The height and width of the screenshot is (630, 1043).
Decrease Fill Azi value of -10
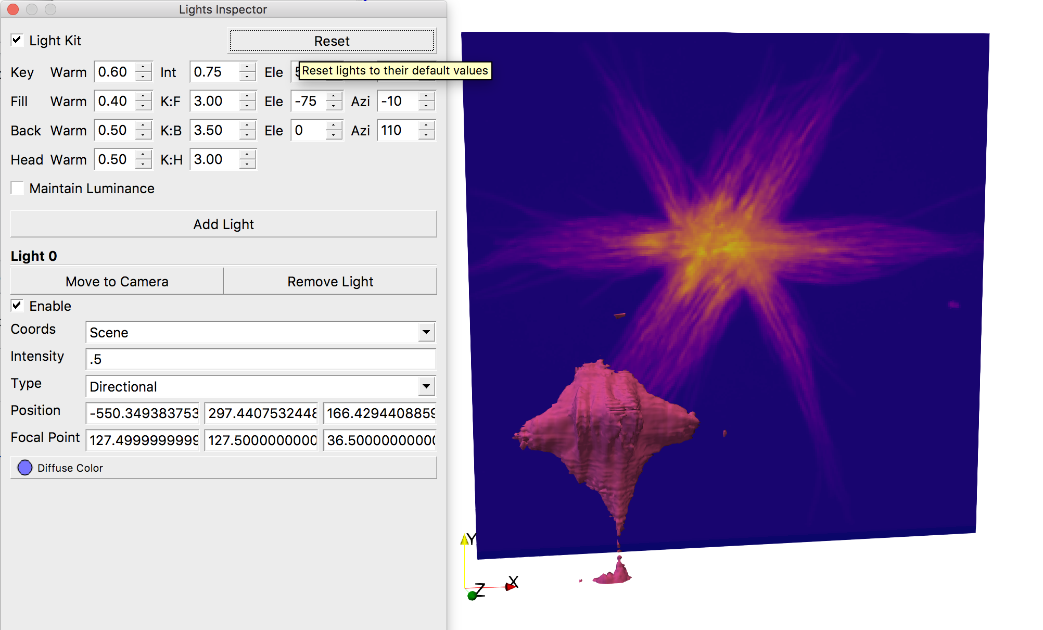point(426,106)
